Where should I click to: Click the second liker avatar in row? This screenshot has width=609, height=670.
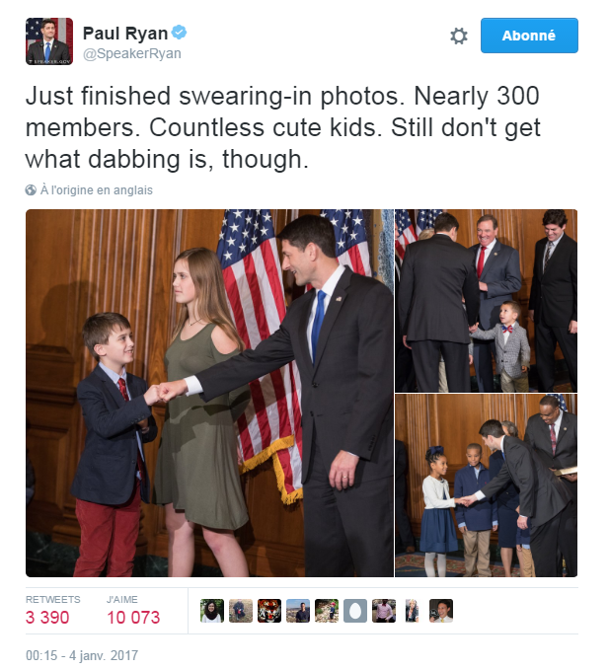(x=241, y=611)
